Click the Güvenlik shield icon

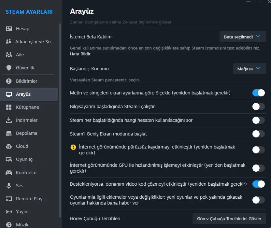tap(9, 68)
